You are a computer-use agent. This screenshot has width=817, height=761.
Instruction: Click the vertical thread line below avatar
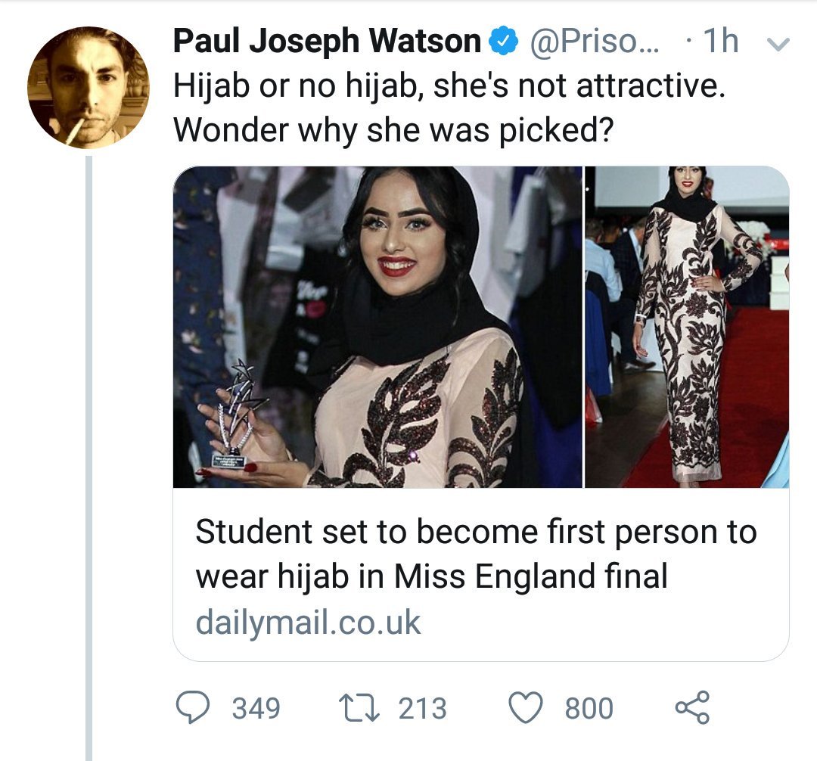click(89, 454)
